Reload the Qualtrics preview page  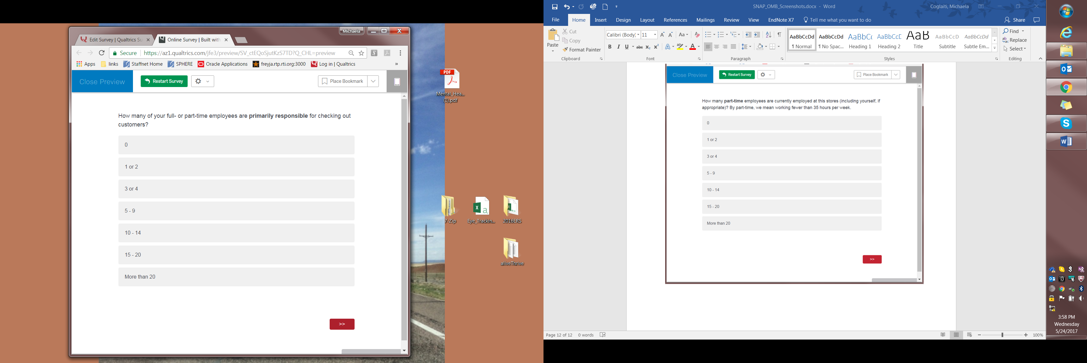pyautogui.click(x=102, y=53)
